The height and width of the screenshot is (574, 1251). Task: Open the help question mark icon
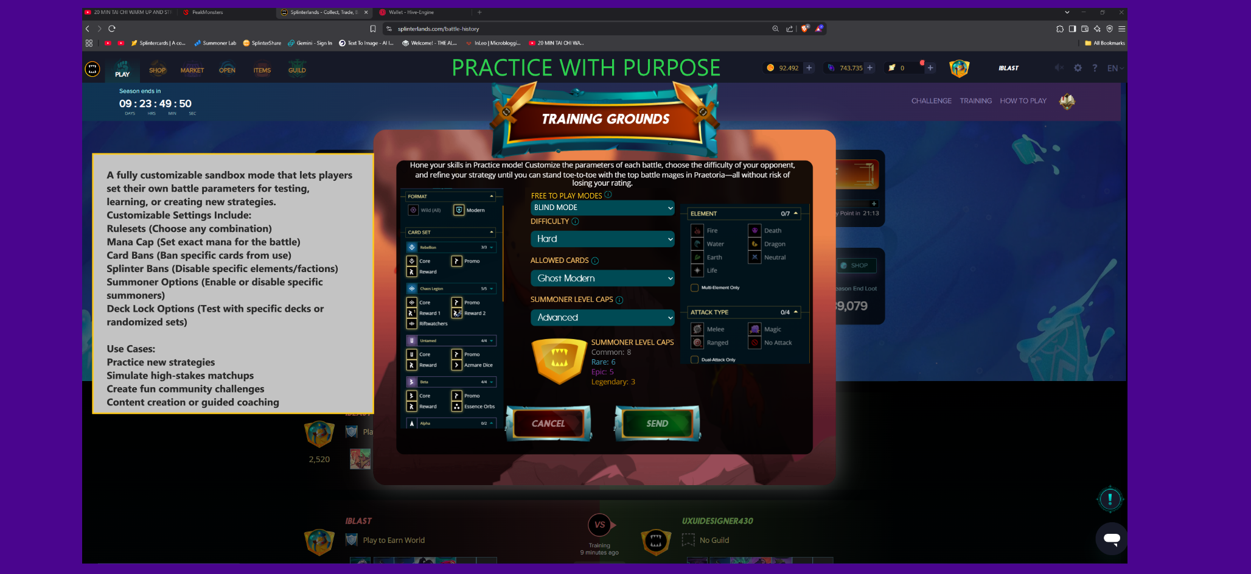pyautogui.click(x=1095, y=68)
